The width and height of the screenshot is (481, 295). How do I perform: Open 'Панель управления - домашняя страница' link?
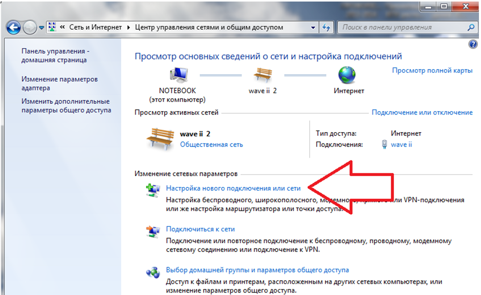[55, 55]
